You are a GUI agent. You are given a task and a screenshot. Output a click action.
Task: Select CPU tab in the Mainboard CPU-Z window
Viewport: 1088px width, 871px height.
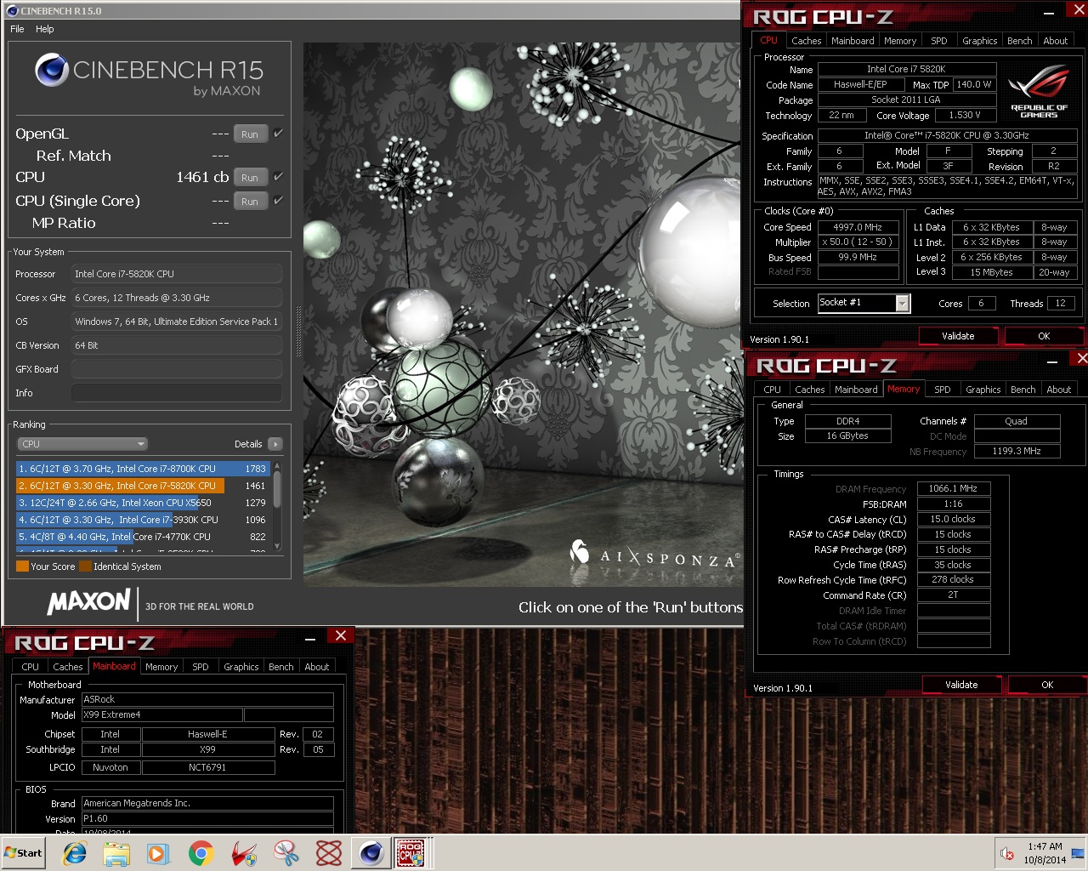[30, 667]
